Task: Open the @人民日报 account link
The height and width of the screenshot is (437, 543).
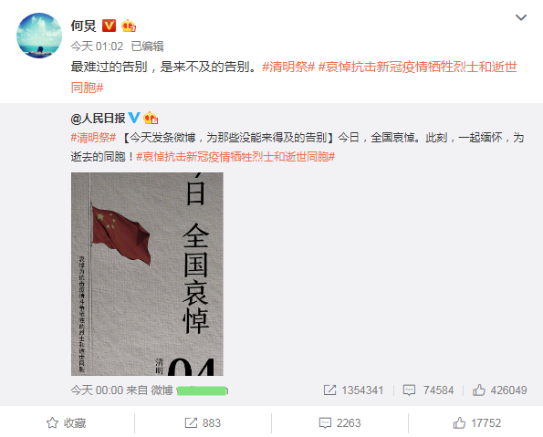Action: click(x=98, y=119)
